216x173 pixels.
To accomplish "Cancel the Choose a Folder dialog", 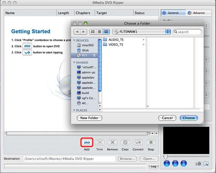I will 167,118.
